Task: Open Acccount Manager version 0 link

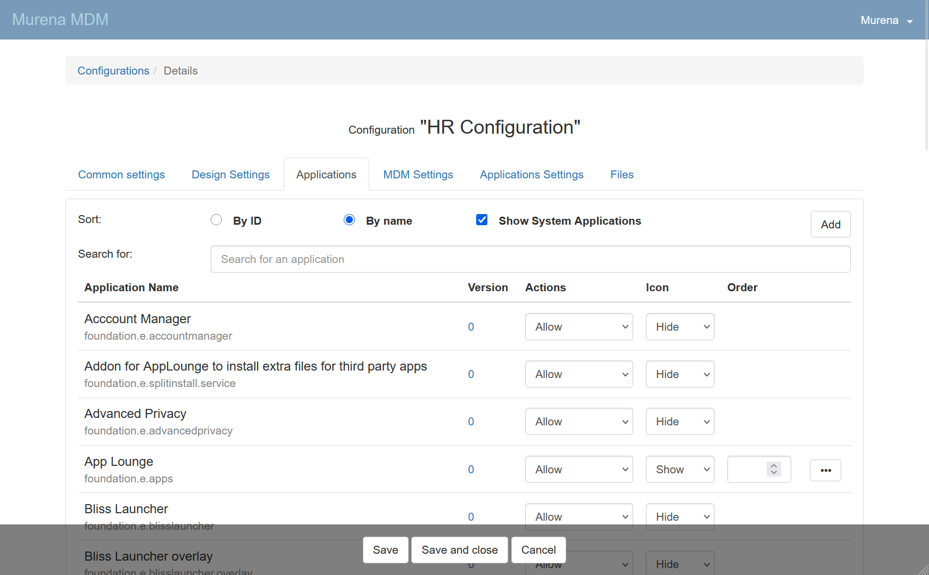Action: point(471,327)
